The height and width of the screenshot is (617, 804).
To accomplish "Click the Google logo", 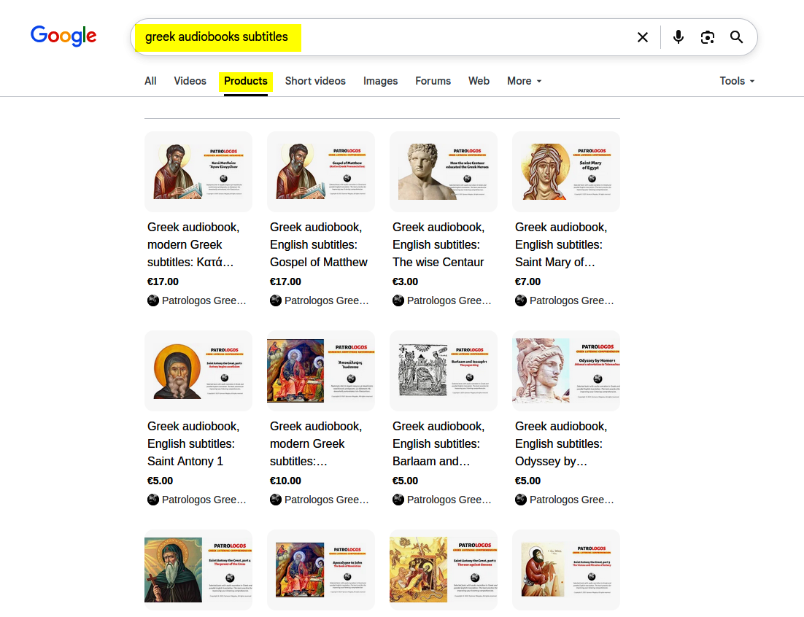I will coord(63,36).
